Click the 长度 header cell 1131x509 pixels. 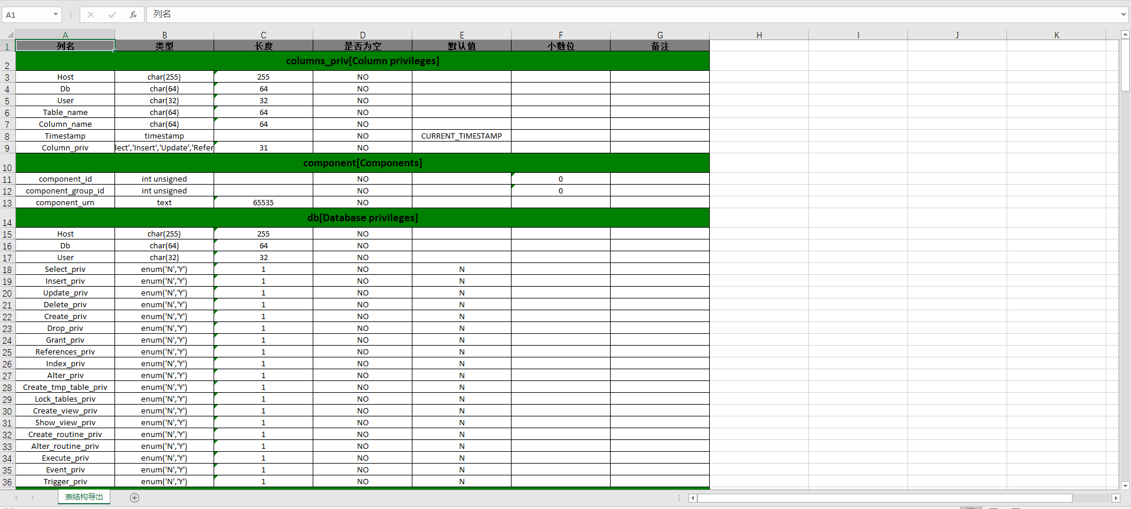(264, 46)
